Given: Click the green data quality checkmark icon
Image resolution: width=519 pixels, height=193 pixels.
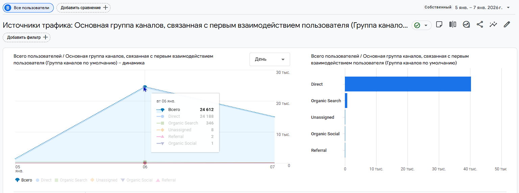Looking at the screenshot, I should 417,25.
